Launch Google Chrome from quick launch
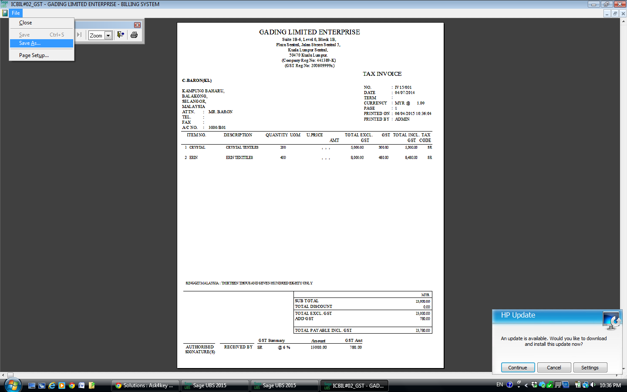 click(72, 385)
